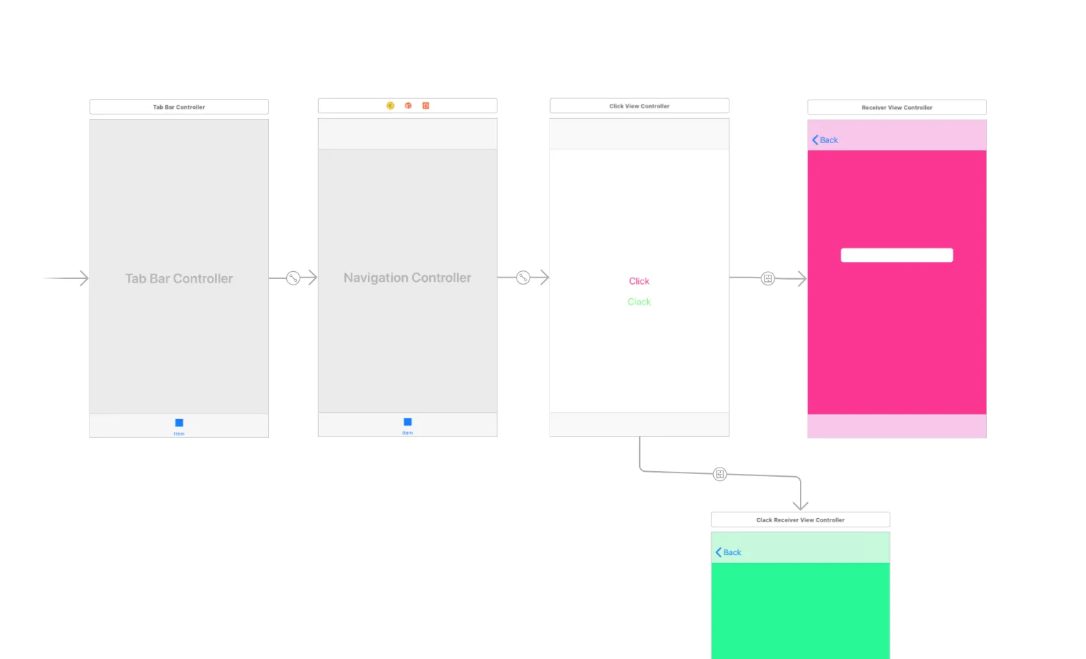This screenshot has height=659, width=1086.
Task: Select the relationship segue between Tab Bar and Navigation Controller
Action: click(x=293, y=278)
